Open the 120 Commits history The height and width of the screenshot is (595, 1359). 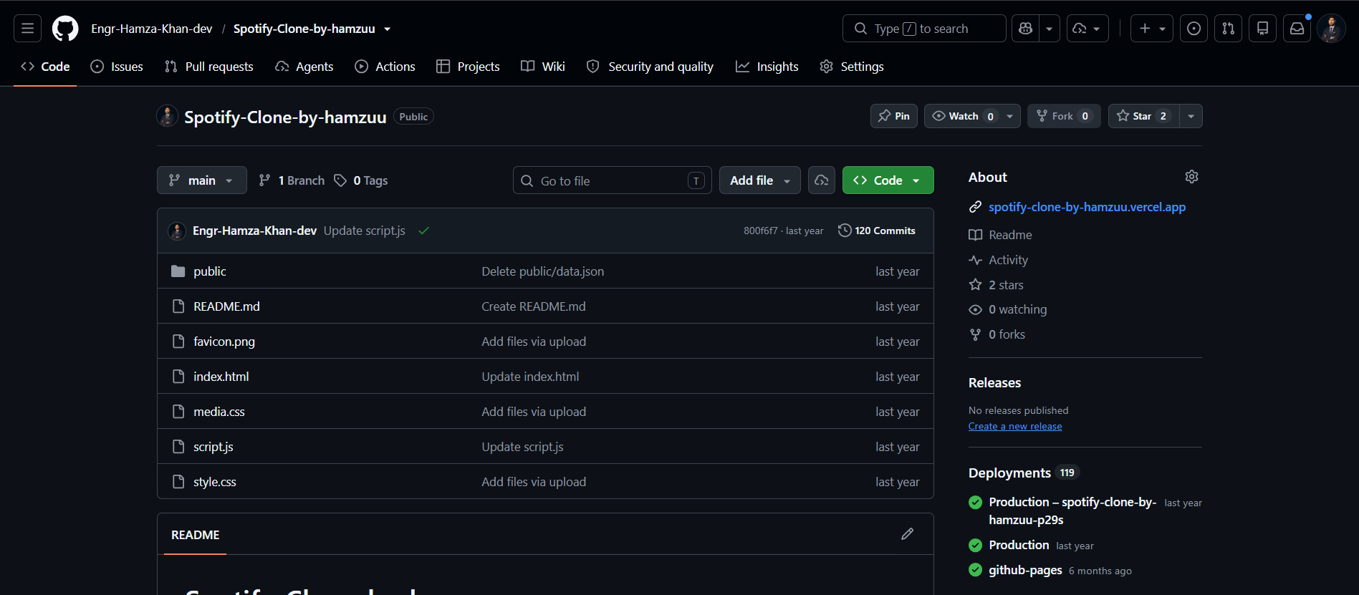pyautogui.click(x=877, y=231)
